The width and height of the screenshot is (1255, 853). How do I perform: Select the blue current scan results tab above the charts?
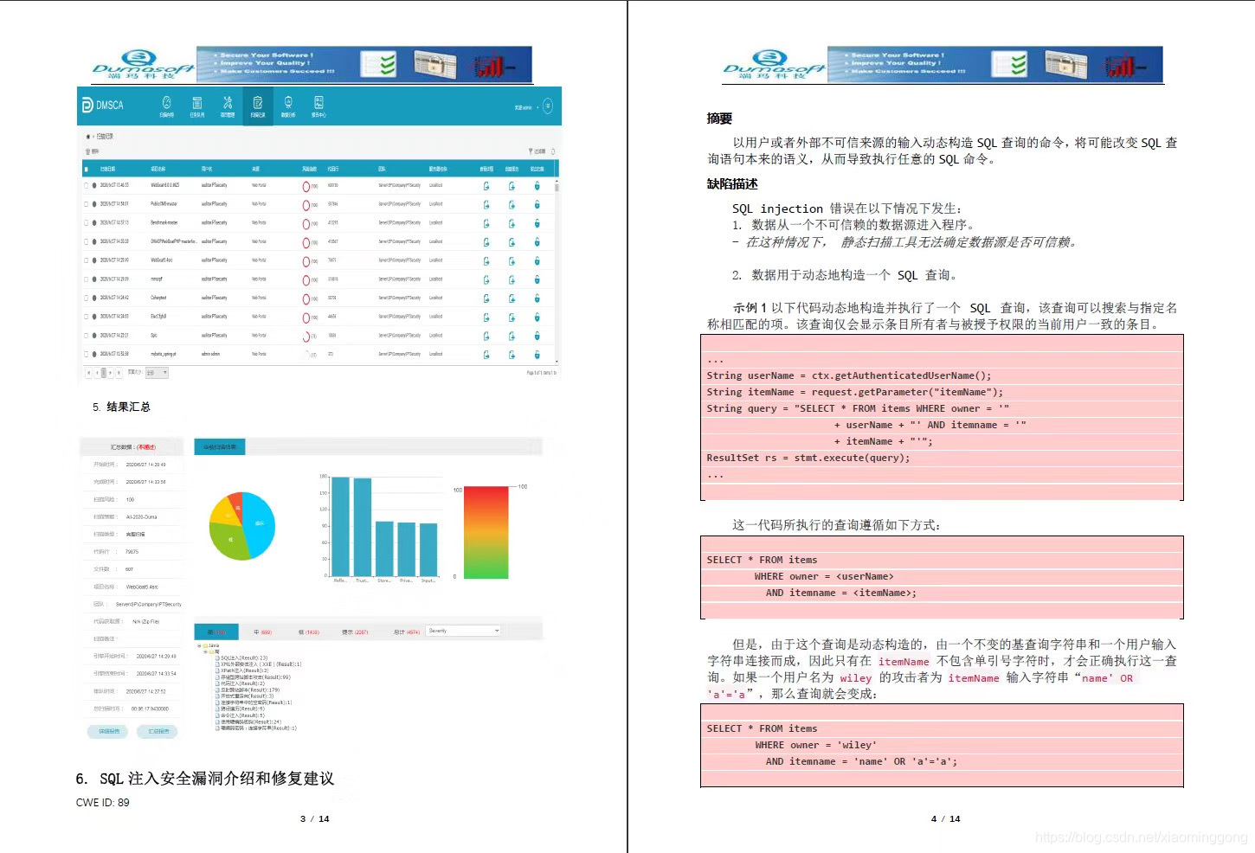pyautogui.click(x=220, y=447)
